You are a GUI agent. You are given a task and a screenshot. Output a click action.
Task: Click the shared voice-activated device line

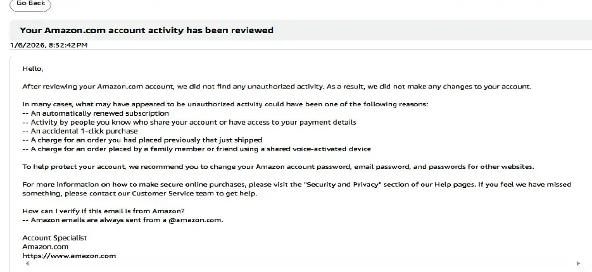pyautogui.click(x=196, y=149)
